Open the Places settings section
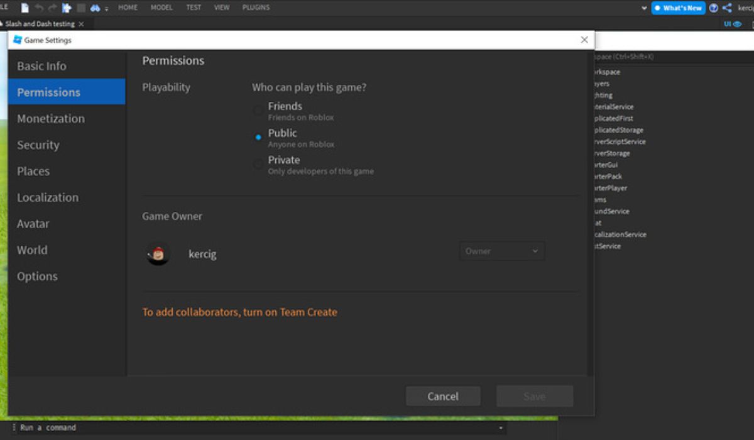Screen dimensions: 754x440 tap(67, 172)
